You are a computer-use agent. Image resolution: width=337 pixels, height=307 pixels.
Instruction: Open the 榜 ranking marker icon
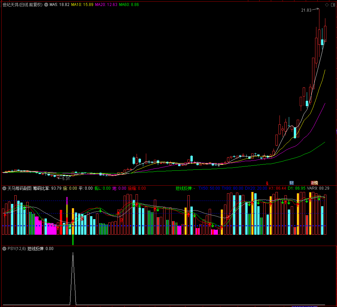[316, 183]
